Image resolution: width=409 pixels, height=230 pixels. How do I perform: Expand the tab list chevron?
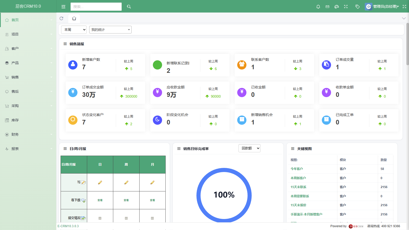[404, 18]
